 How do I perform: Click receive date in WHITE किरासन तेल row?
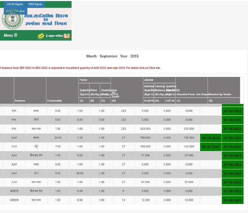[232, 191]
